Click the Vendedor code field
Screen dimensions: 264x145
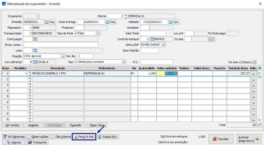(x=145, y=28)
